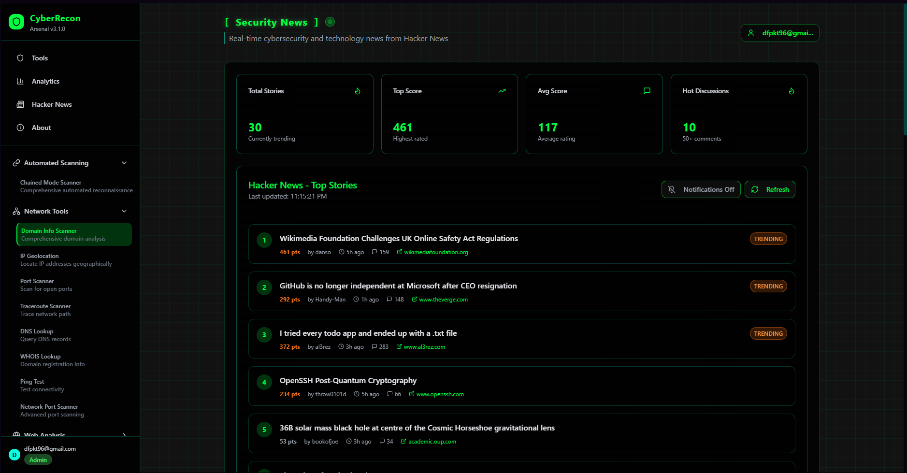Click the CyberRecon shield logo
907x473 pixels.
[x=16, y=22]
